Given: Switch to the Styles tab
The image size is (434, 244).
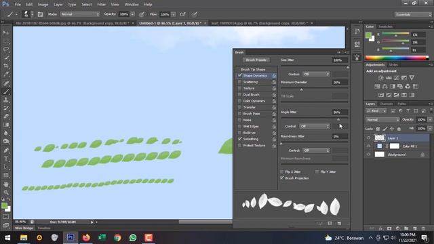Looking at the screenshot, I should coord(393,65).
